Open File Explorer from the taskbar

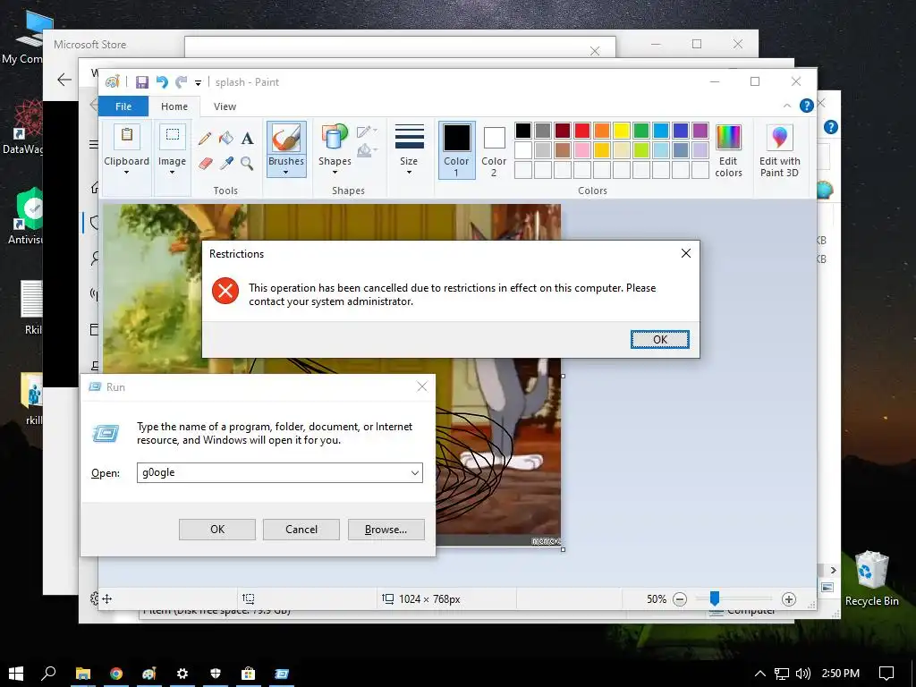(83, 674)
